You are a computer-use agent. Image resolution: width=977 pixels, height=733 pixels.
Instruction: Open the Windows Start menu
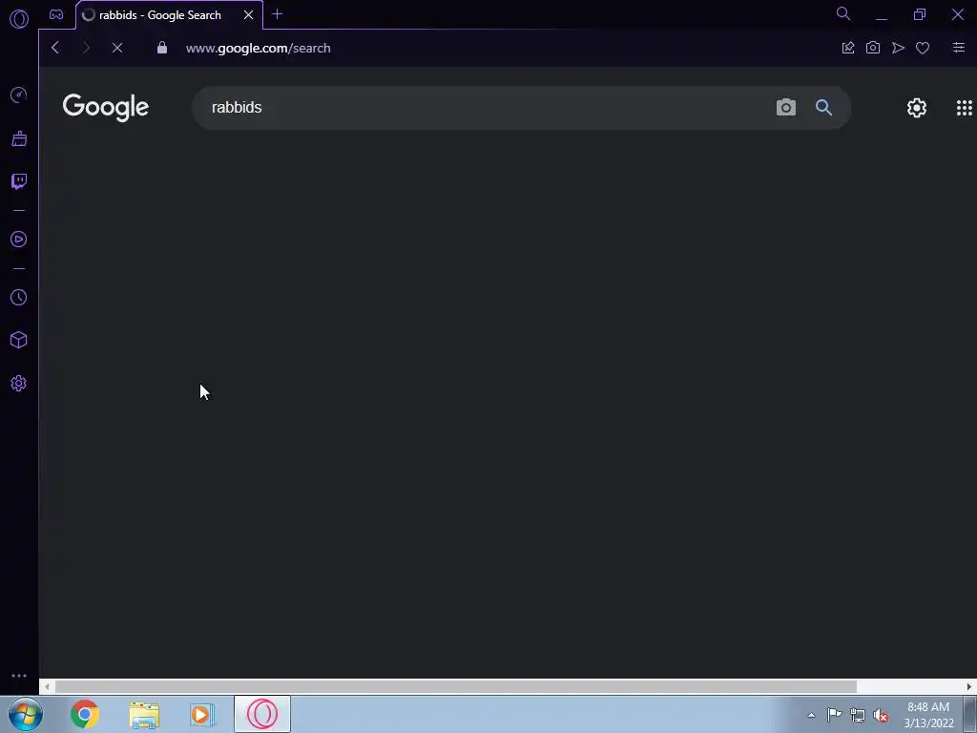tap(26, 714)
